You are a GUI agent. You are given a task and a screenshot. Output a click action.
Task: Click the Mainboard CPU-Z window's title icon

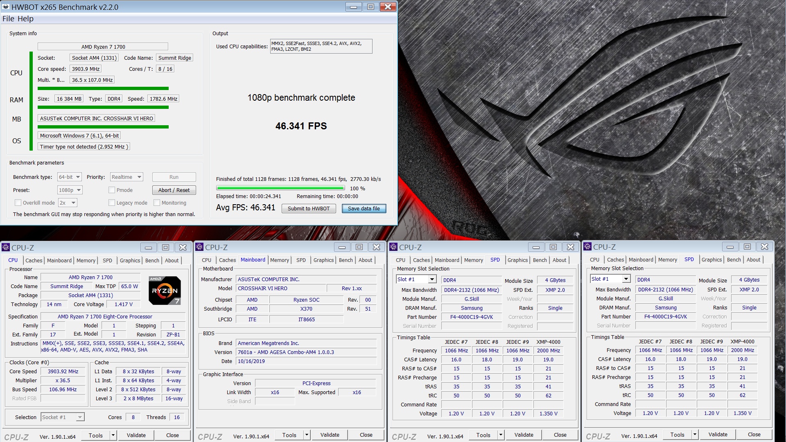tap(199, 247)
